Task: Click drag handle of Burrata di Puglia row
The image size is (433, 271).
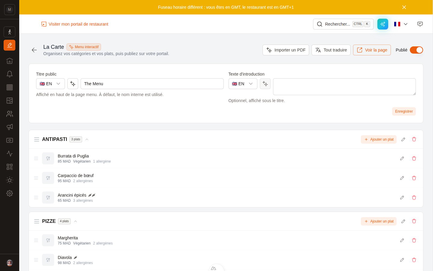Action: (x=36, y=158)
